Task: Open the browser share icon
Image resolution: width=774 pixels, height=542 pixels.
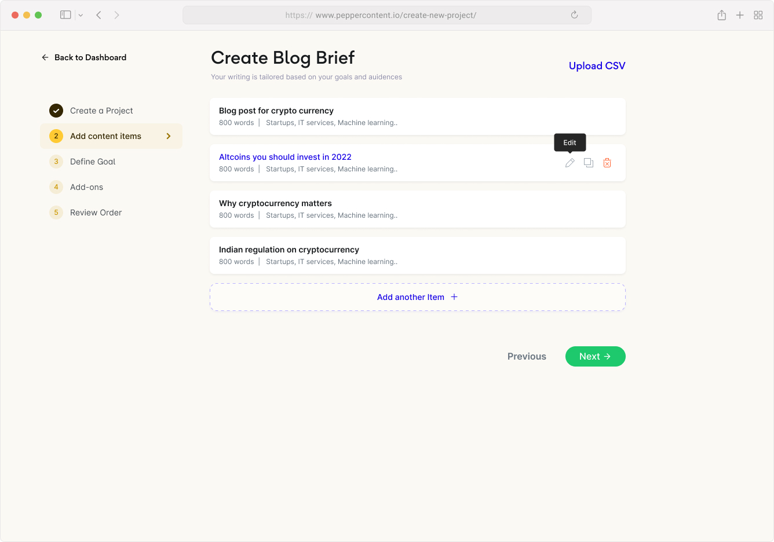Action: click(x=721, y=15)
